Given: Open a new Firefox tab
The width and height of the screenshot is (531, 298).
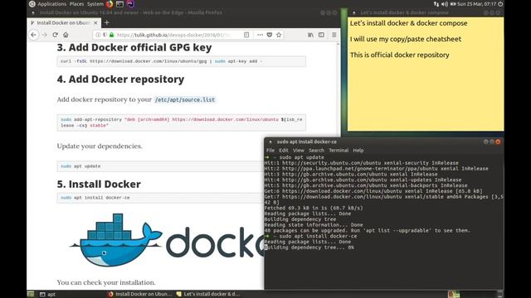Looking at the screenshot, I should click(107, 22).
